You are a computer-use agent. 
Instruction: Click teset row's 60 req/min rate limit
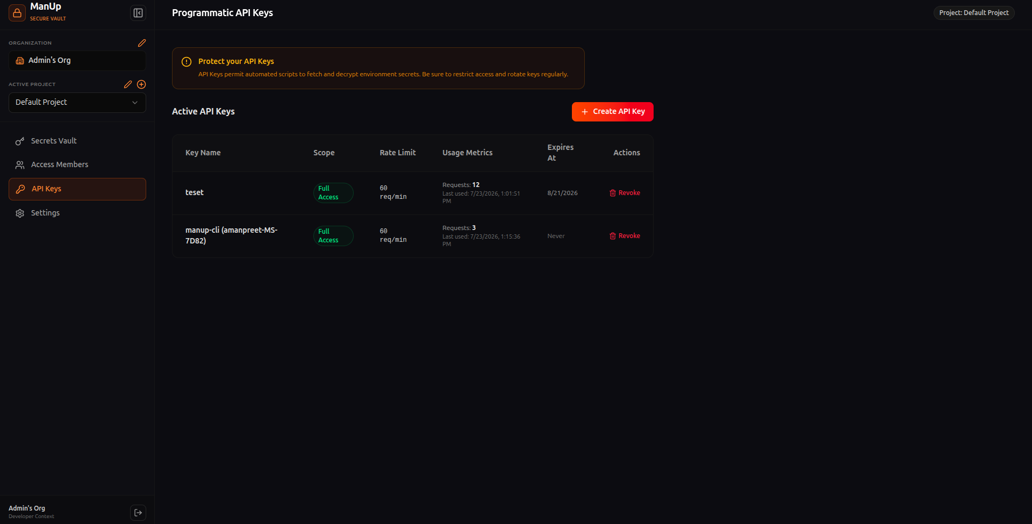[393, 192]
